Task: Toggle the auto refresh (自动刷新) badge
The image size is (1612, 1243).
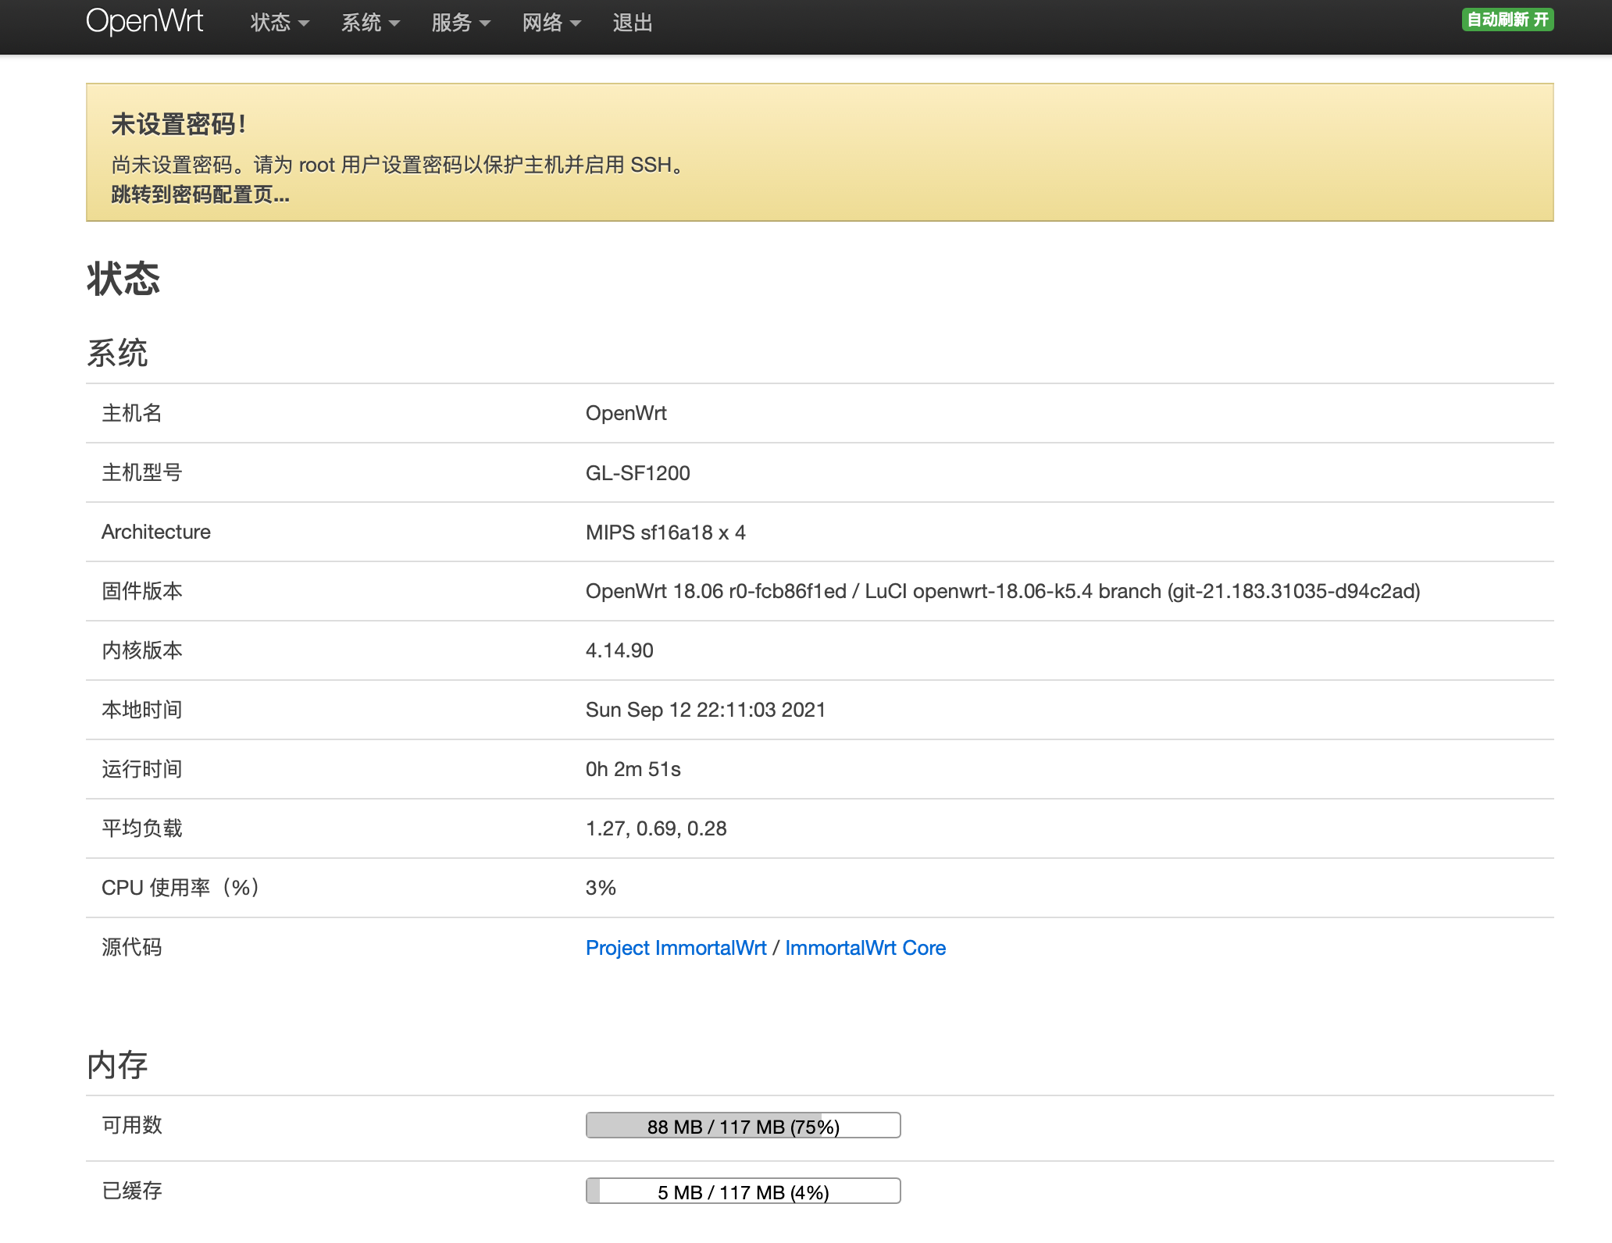Action: click(1507, 20)
